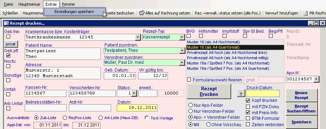Screen dimensions: 326x129
Task: Select Nur Apo-Felder radio button
Action: 190,105
